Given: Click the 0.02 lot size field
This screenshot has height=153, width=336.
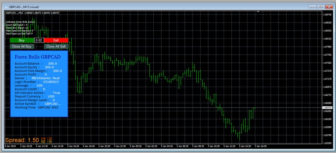Looking at the screenshot, I should pos(39,41).
